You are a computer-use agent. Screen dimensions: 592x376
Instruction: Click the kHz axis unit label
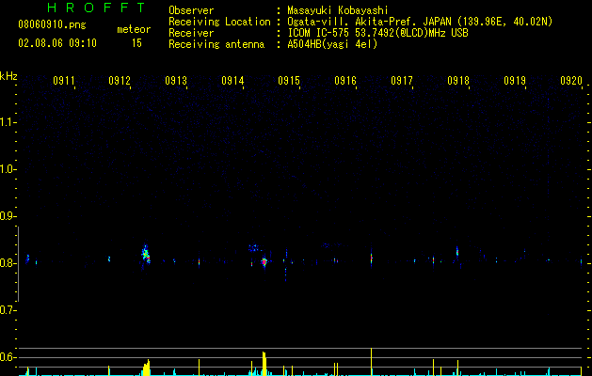click(x=8, y=76)
